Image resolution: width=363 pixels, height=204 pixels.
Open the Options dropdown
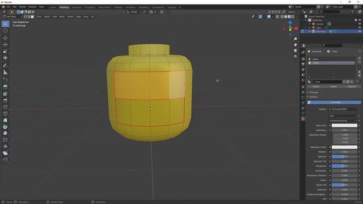293,12
